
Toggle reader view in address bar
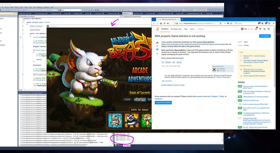(x=221, y=24)
